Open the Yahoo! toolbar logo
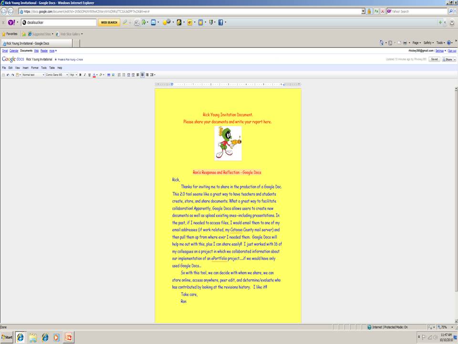The height and width of the screenshot is (344, 458). 11,22
